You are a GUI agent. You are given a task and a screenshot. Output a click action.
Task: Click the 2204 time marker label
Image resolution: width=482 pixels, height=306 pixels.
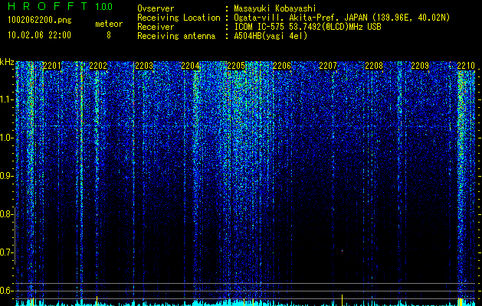(190, 66)
